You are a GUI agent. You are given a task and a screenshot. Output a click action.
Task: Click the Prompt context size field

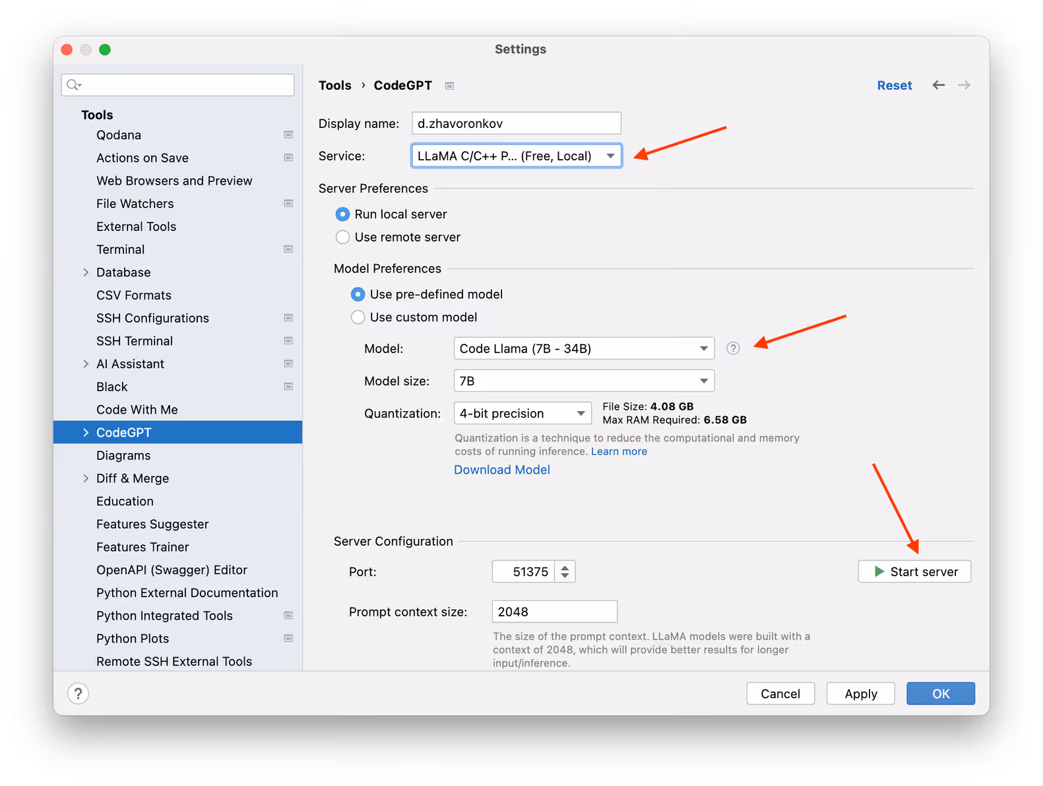click(x=555, y=612)
